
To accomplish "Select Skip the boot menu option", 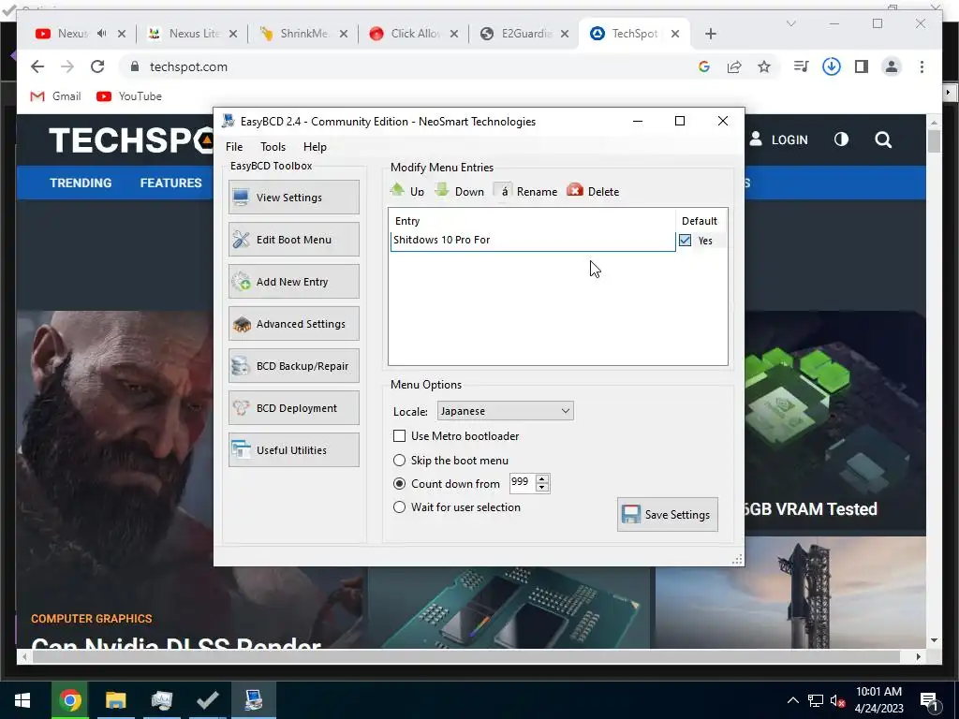I will [x=399, y=460].
